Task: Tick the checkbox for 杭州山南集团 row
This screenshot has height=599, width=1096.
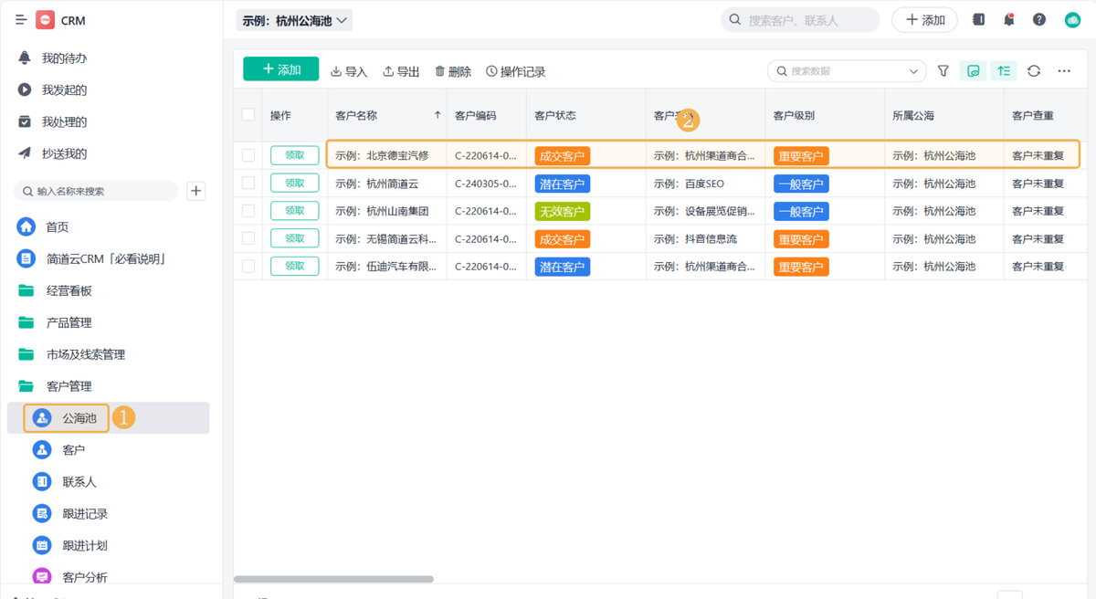Action: [x=248, y=211]
